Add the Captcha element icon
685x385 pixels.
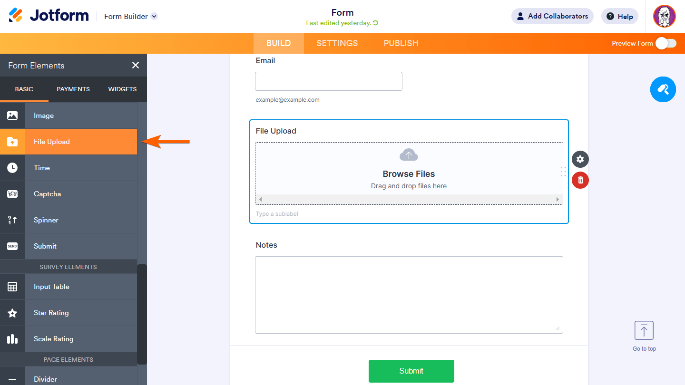tap(12, 194)
